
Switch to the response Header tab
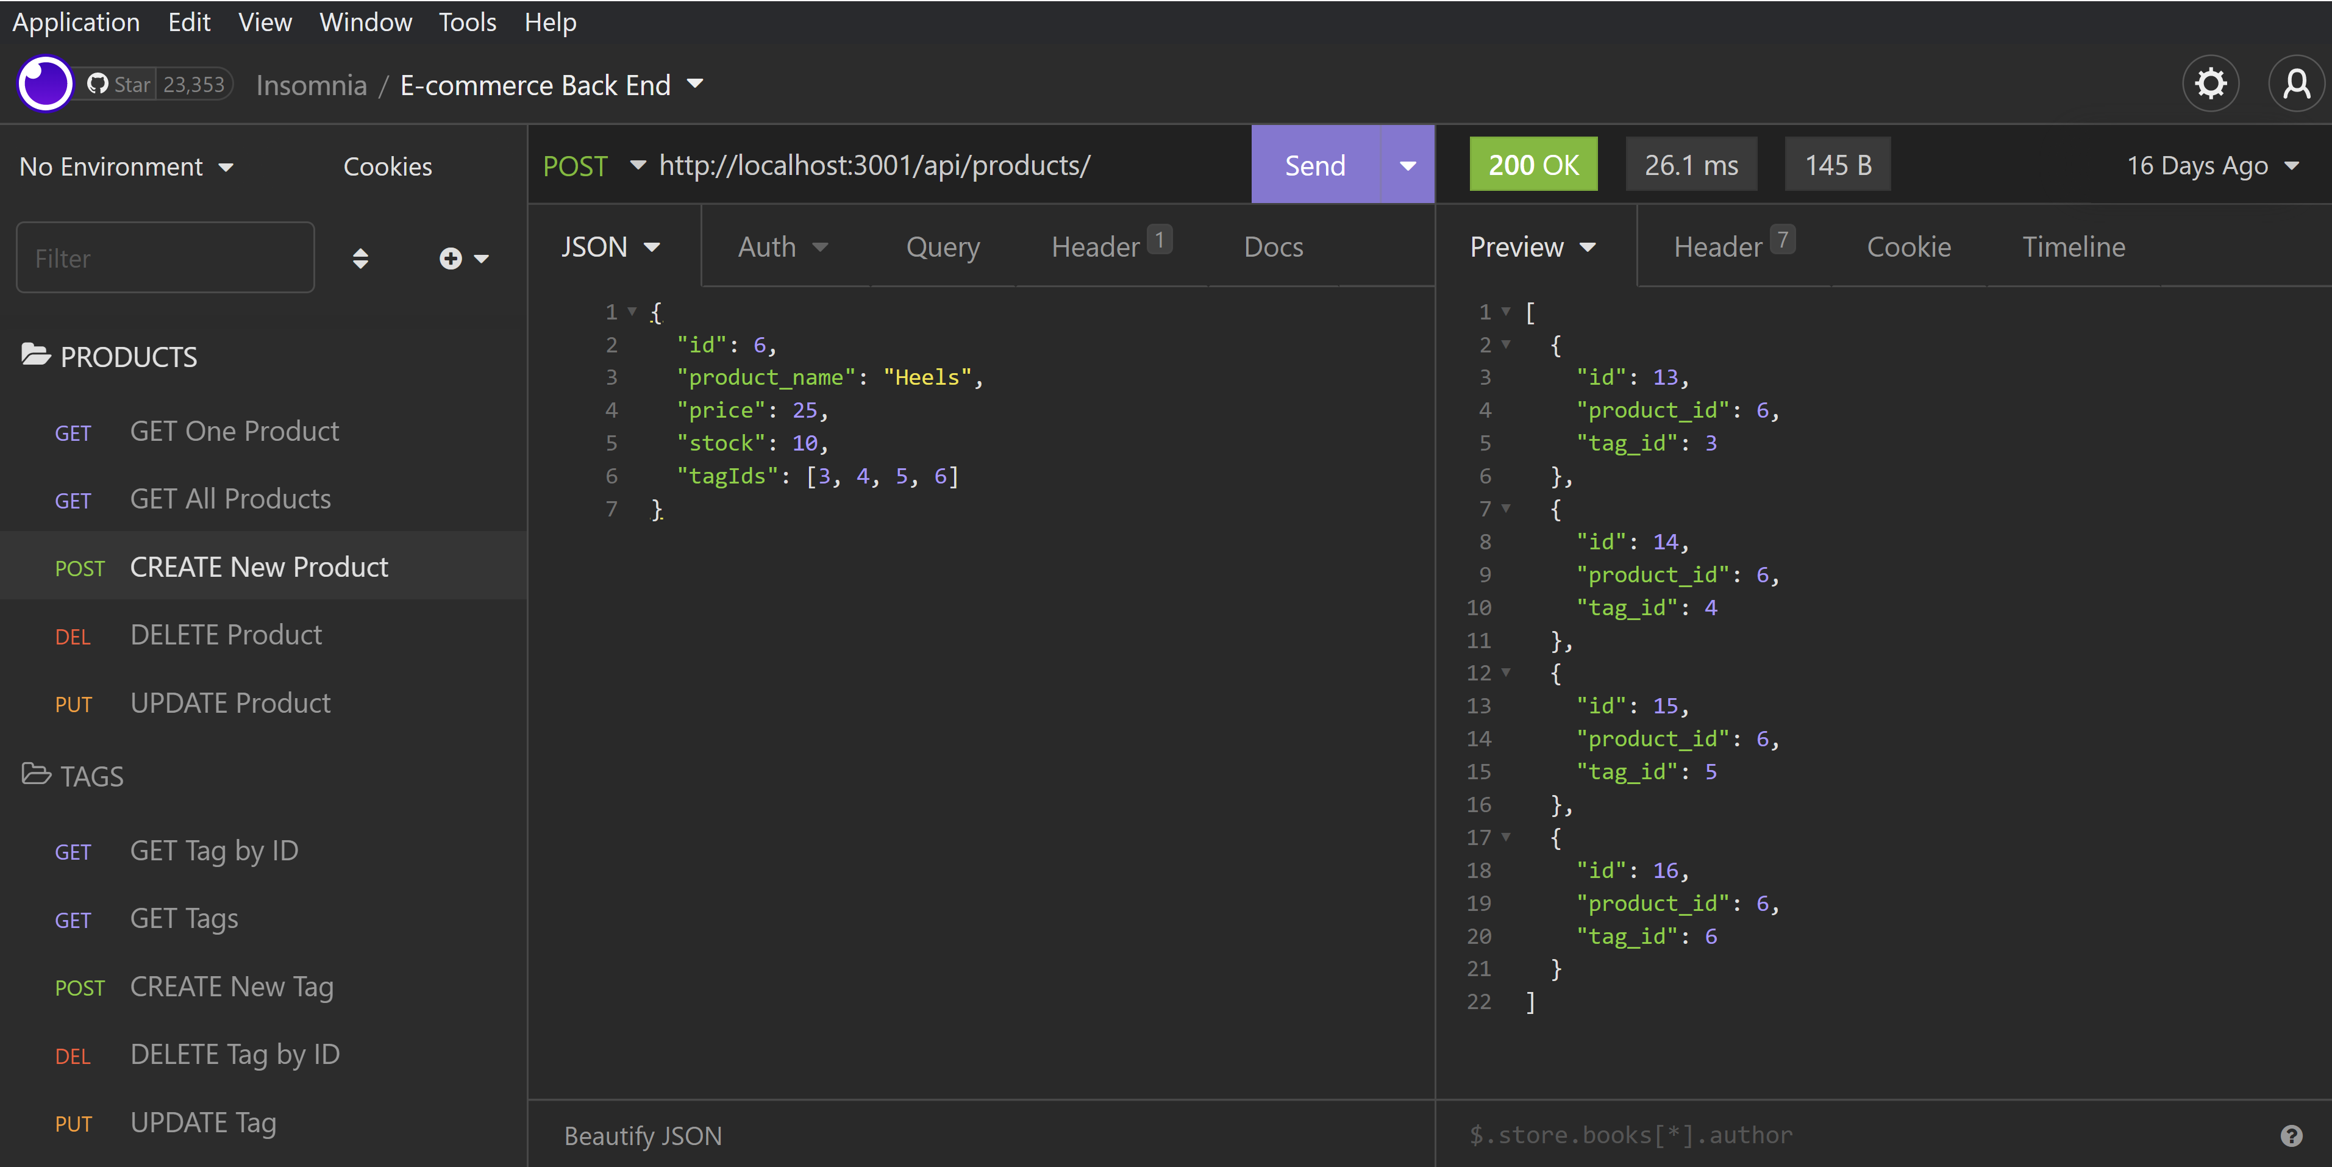1734,245
